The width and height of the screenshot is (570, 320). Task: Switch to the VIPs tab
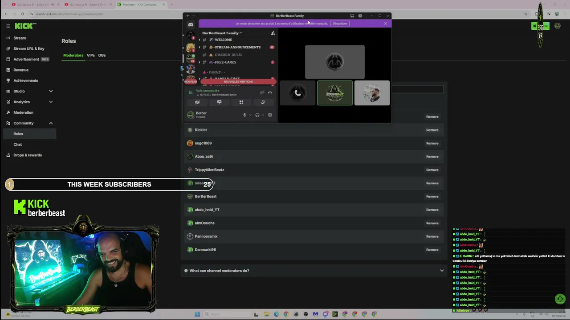[x=91, y=56]
